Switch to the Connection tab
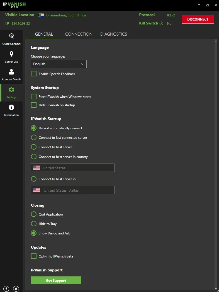 pyautogui.click(x=79, y=34)
